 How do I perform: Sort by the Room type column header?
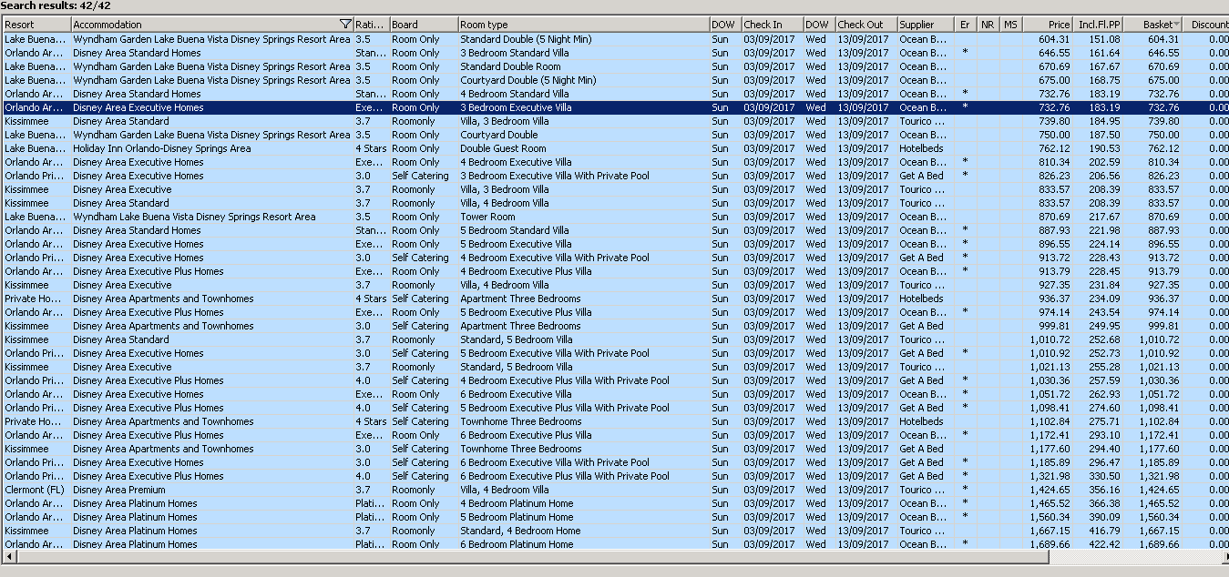click(x=583, y=25)
